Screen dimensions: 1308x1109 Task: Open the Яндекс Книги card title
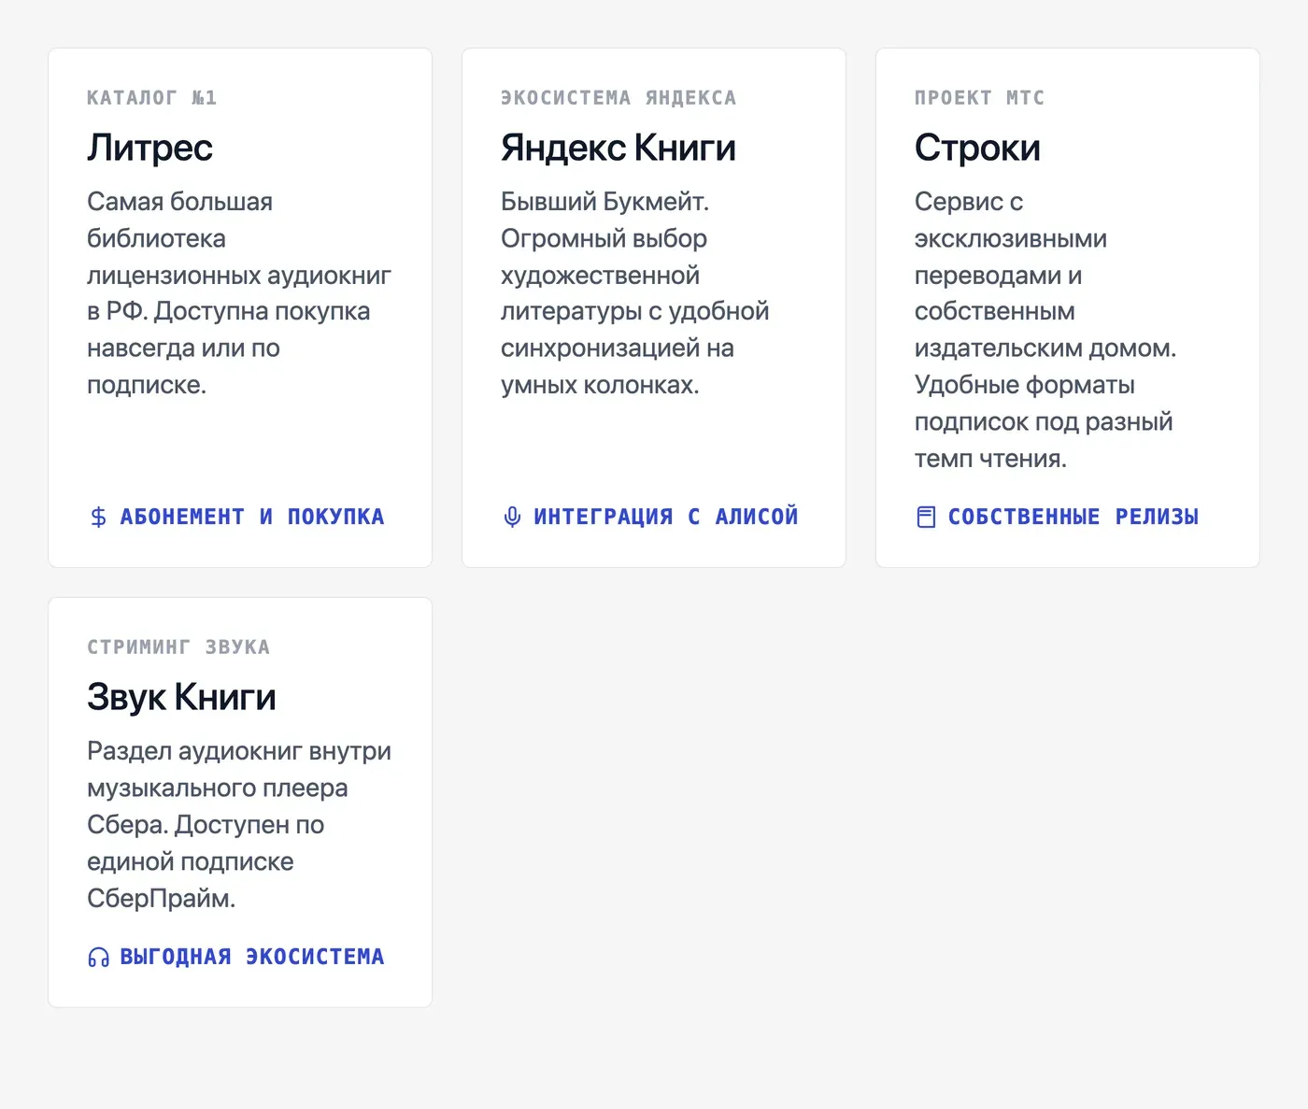pyautogui.click(x=618, y=148)
